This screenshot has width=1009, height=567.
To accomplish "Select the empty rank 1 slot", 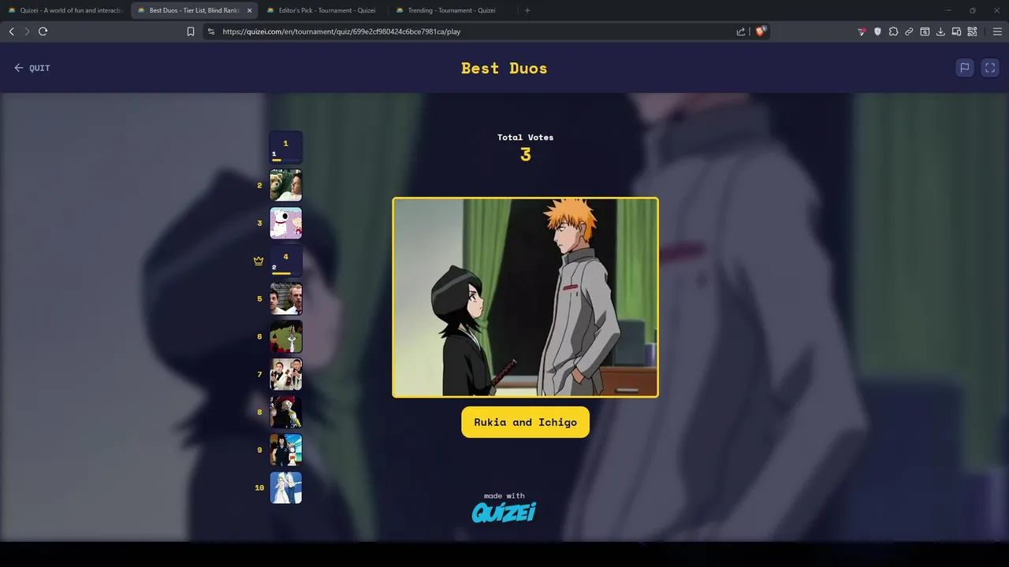I will pos(286,147).
